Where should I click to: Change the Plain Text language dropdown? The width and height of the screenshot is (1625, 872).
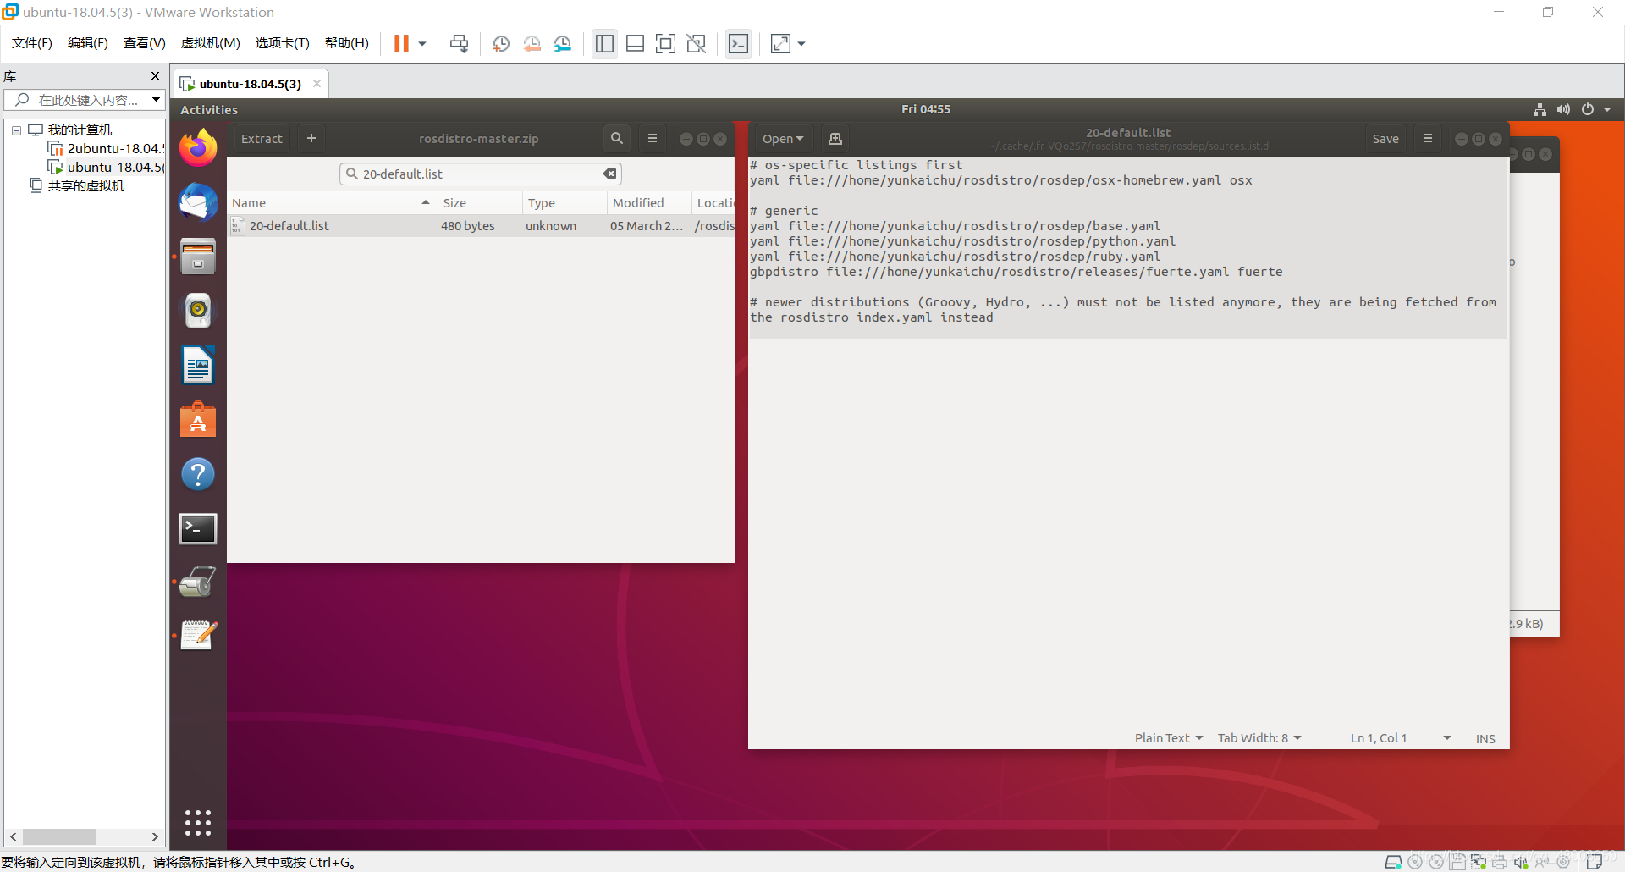click(1169, 738)
